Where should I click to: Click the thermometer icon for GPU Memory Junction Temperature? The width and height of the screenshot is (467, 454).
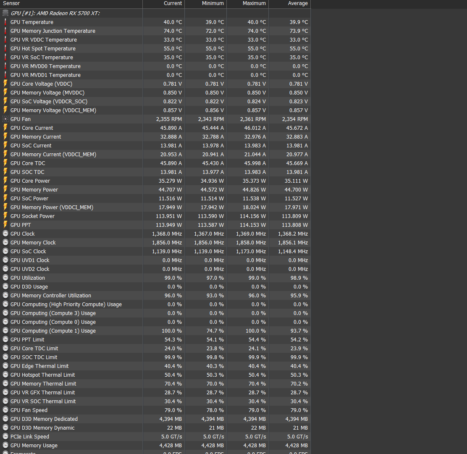point(5,31)
